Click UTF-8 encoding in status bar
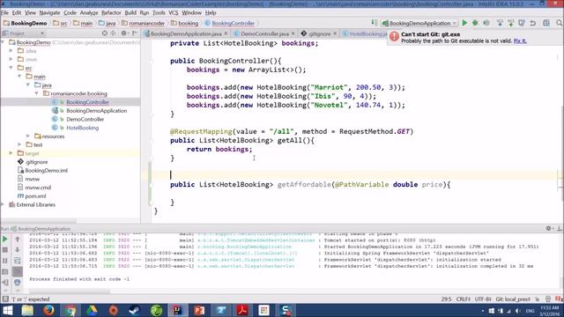564x317 pixels. [483, 299]
